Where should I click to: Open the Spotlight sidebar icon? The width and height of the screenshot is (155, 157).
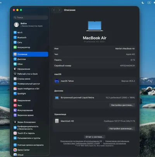(15, 93)
